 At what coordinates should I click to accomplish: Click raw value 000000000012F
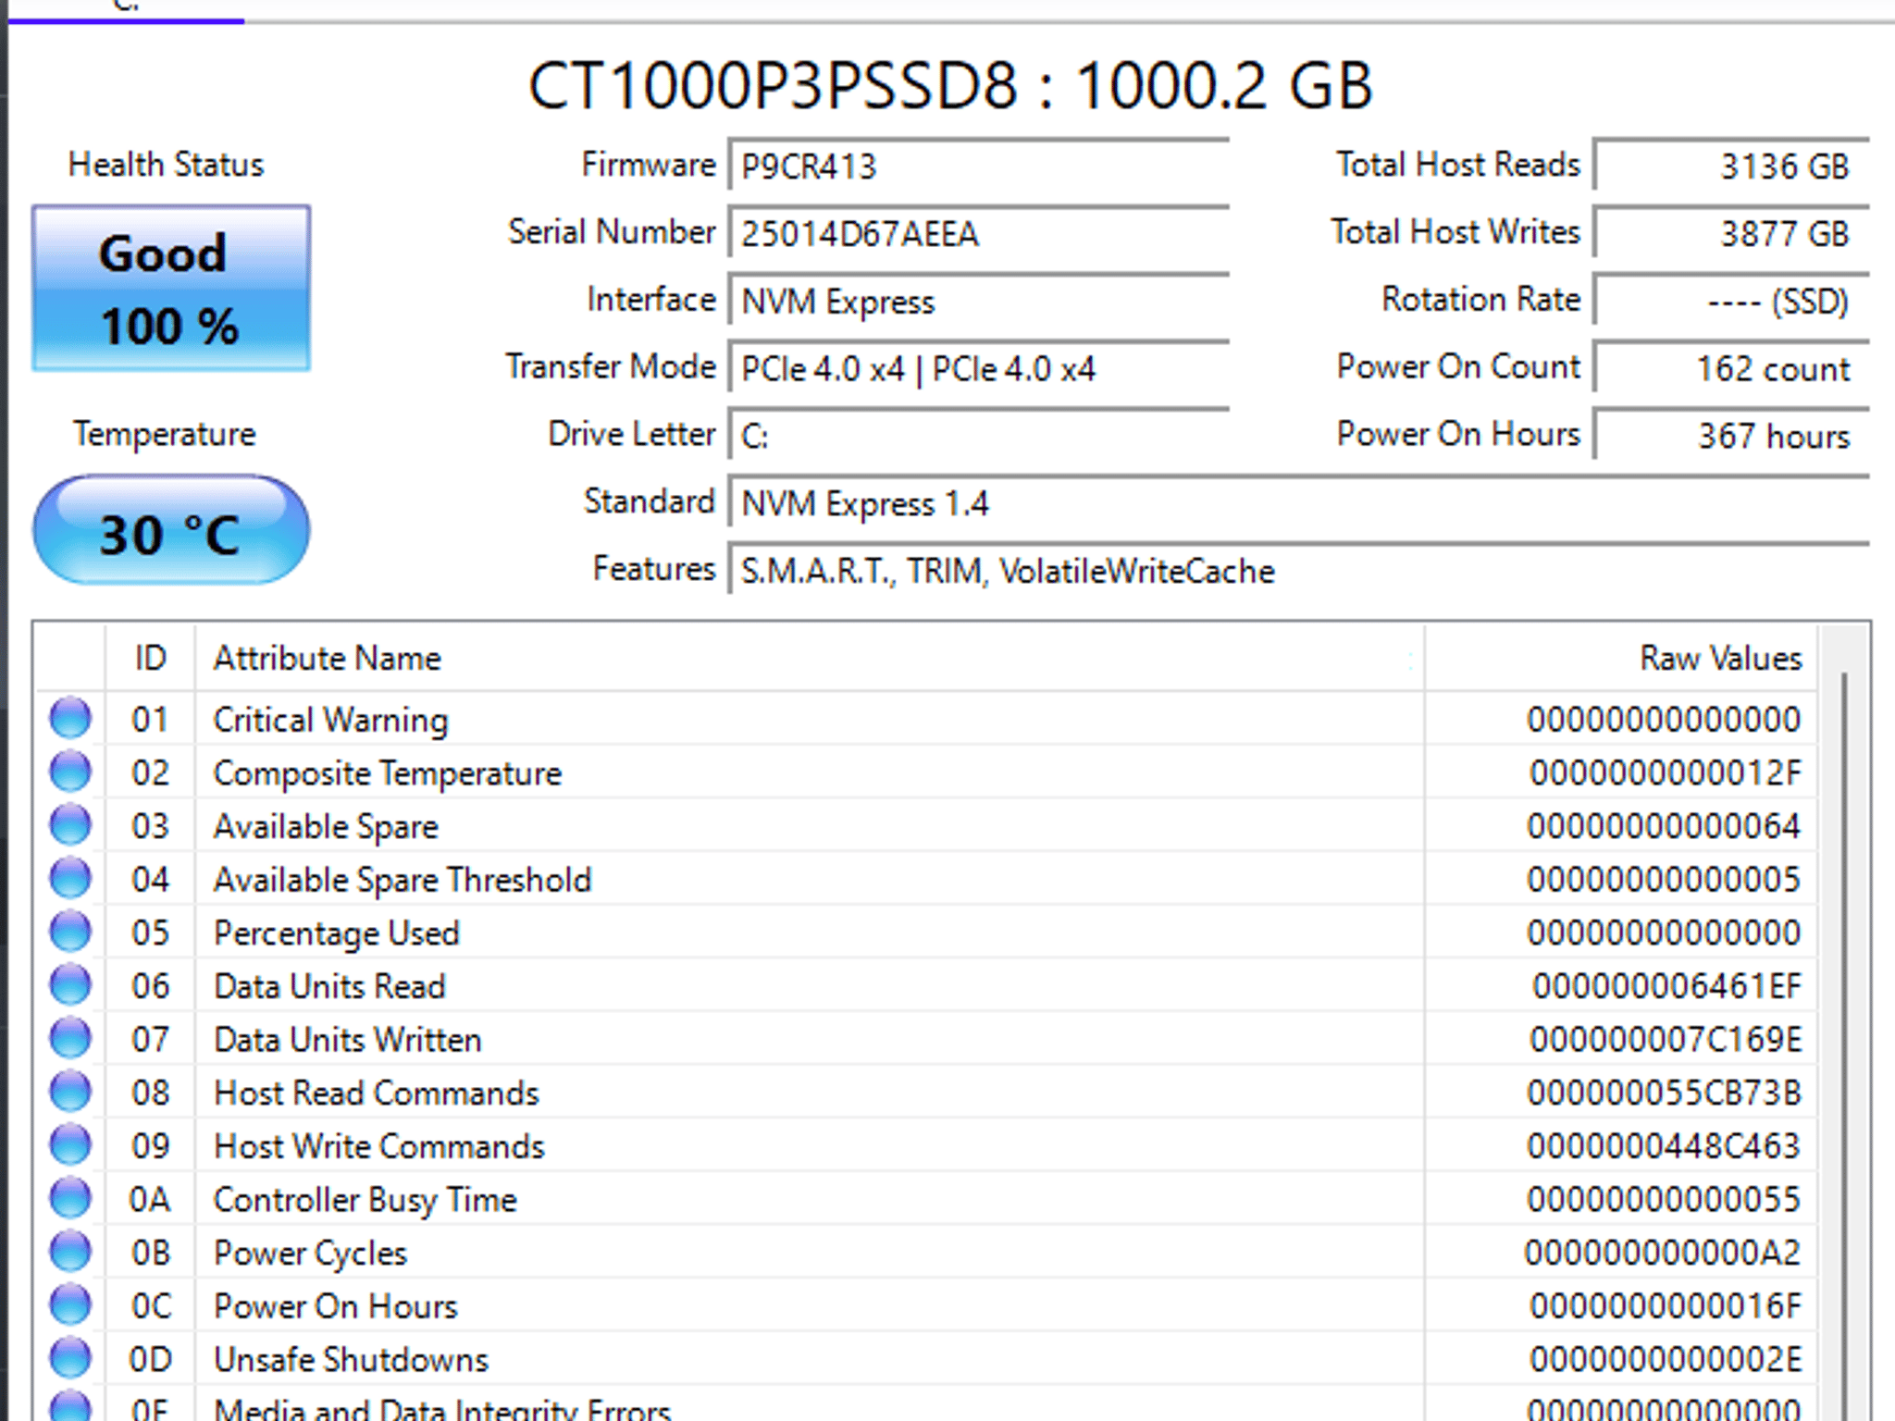click(1666, 773)
